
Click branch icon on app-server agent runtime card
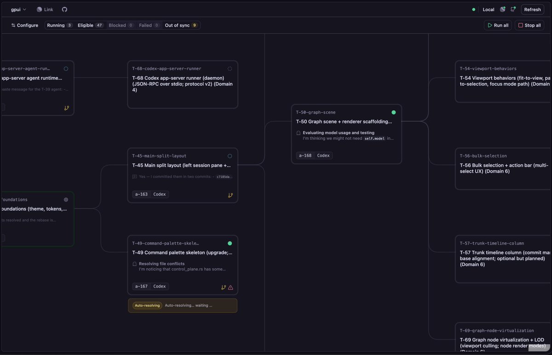coord(66,108)
